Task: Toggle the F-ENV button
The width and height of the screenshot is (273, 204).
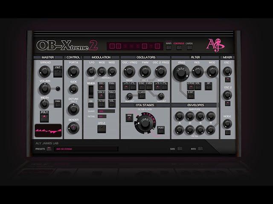Action: click(x=149, y=86)
